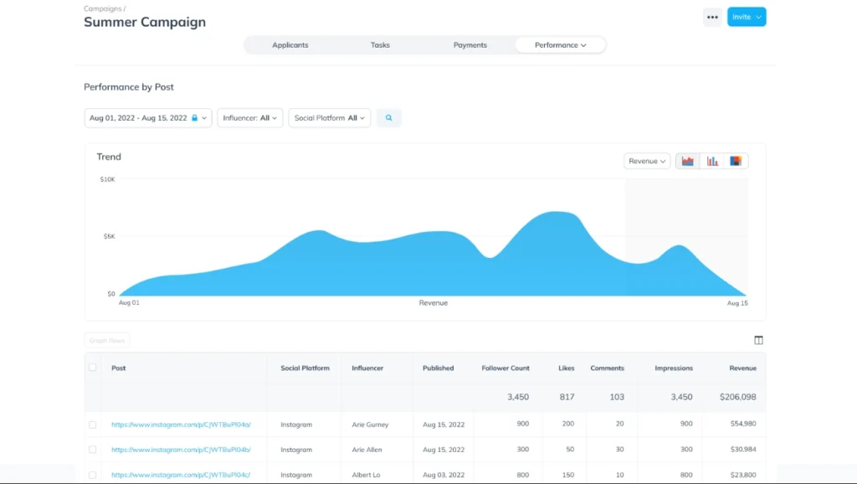Select the treemap chart view icon
Image resolution: width=857 pixels, height=484 pixels.
[736, 161]
